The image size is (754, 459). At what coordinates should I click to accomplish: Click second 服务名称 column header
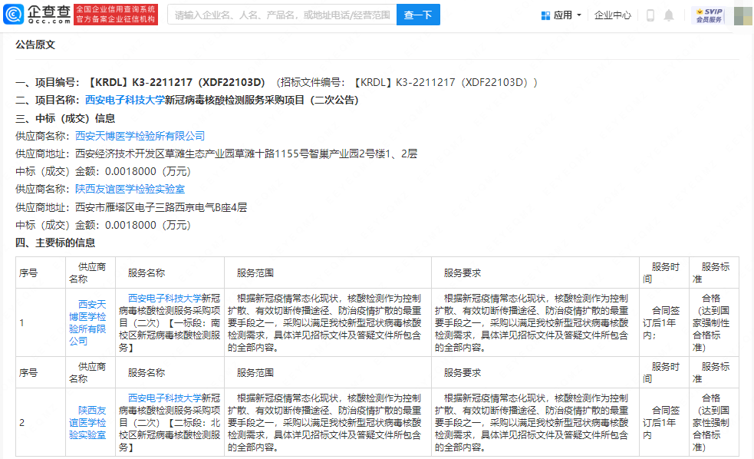point(170,372)
